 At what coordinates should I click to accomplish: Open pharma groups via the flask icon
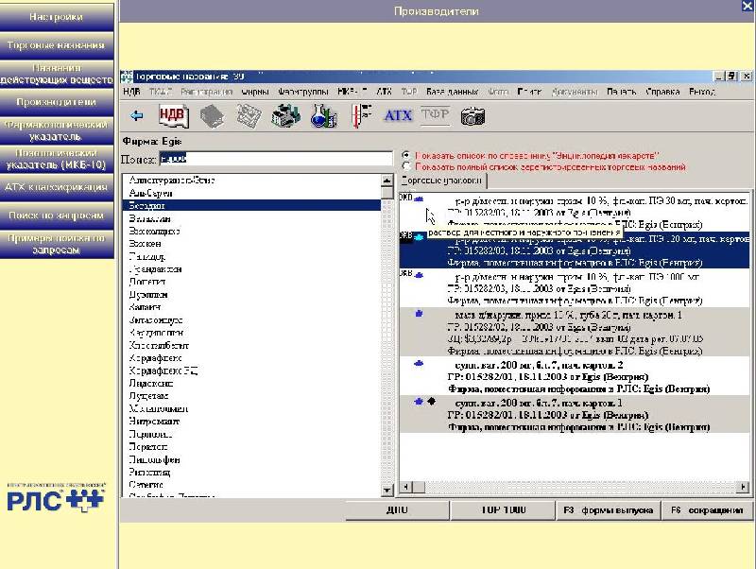[x=323, y=116]
